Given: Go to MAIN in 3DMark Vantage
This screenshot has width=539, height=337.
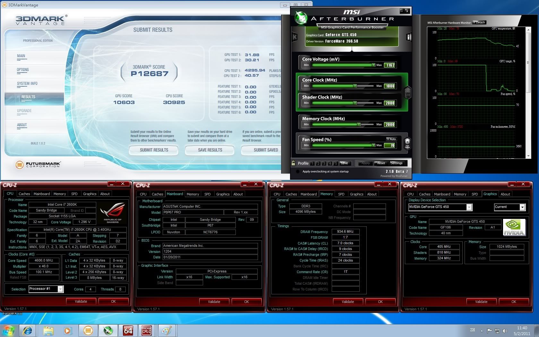Looking at the screenshot, I should pyautogui.click(x=21, y=56).
